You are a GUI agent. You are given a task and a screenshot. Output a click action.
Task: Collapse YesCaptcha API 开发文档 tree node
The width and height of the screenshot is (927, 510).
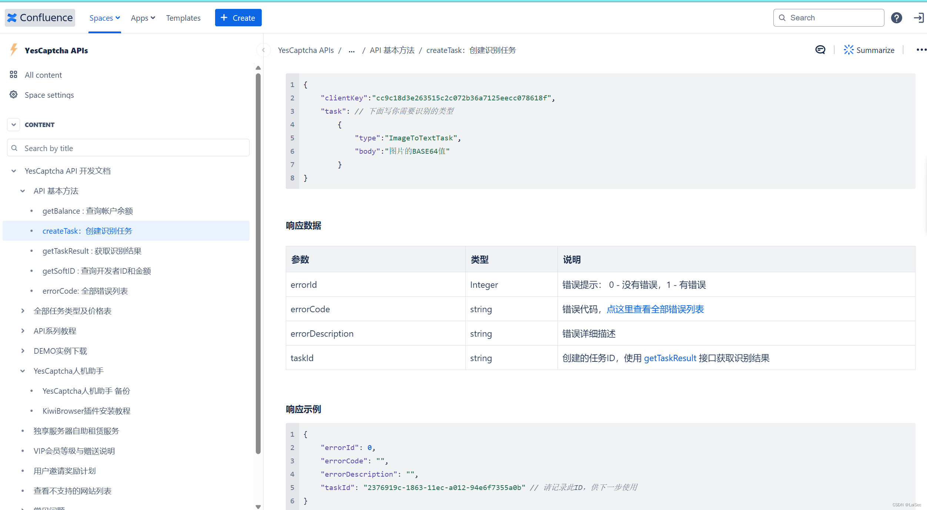(14, 171)
